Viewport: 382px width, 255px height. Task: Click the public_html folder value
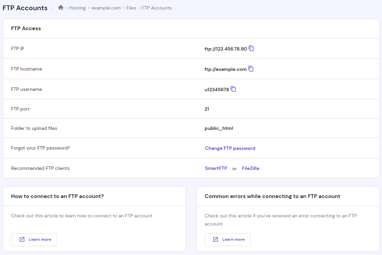(219, 128)
